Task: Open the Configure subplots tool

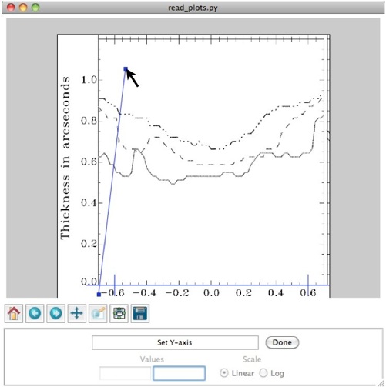Action: (119, 313)
